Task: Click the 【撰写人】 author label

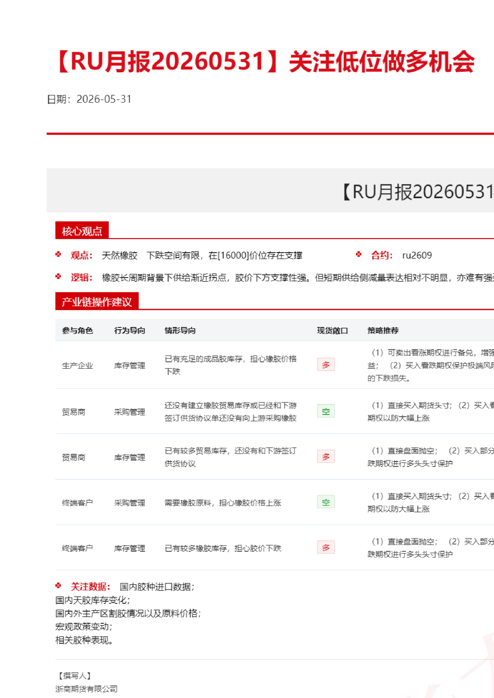Action: click(74, 676)
